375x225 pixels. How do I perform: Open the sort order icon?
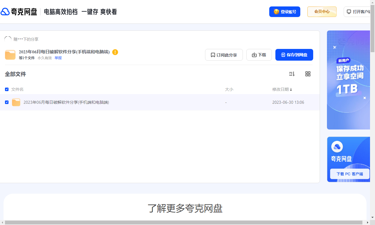[x=292, y=74]
